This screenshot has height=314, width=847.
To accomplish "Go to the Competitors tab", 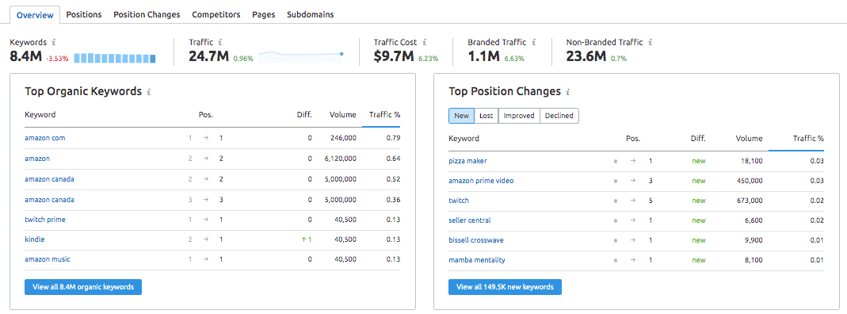I will 216,14.
